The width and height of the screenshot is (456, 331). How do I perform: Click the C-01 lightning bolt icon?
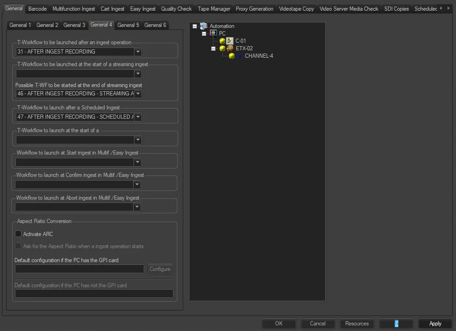pyautogui.click(x=230, y=41)
